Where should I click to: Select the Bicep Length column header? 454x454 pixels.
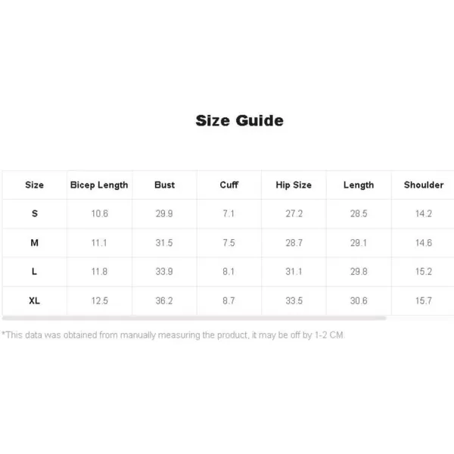[x=99, y=185]
